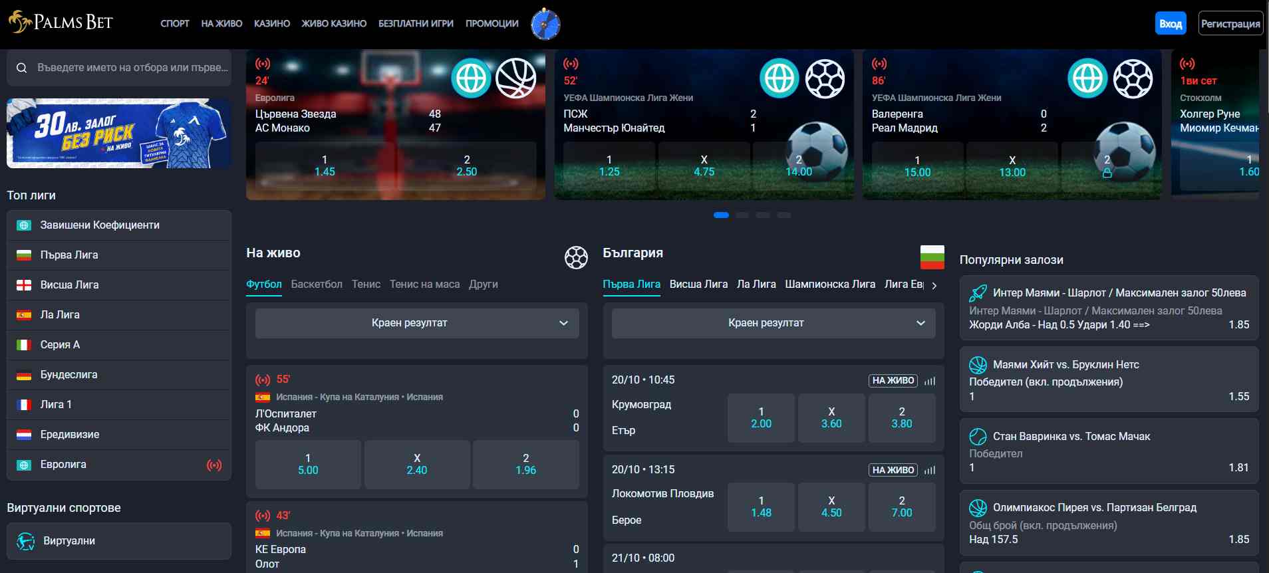Click the Регистрация button
Screen dimensions: 1269x573
tap(1230, 24)
